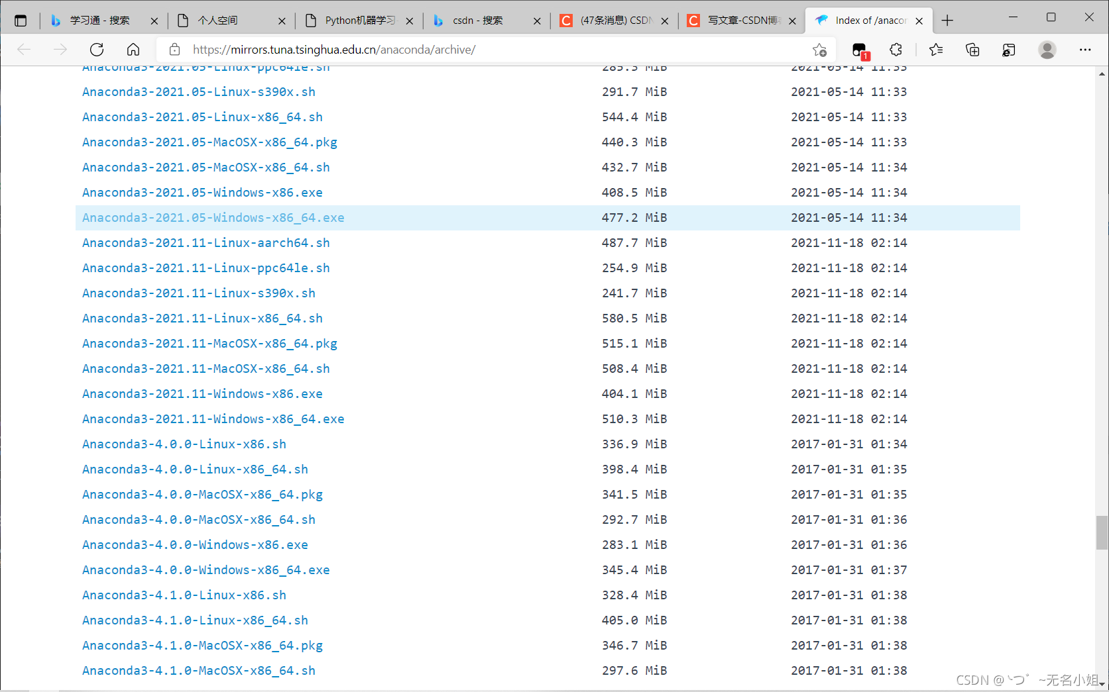Select Anaconda3-4.0.0-Windows-x86.exe file
Image resolution: width=1109 pixels, height=692 pixels.
click(x=195, y=545)
